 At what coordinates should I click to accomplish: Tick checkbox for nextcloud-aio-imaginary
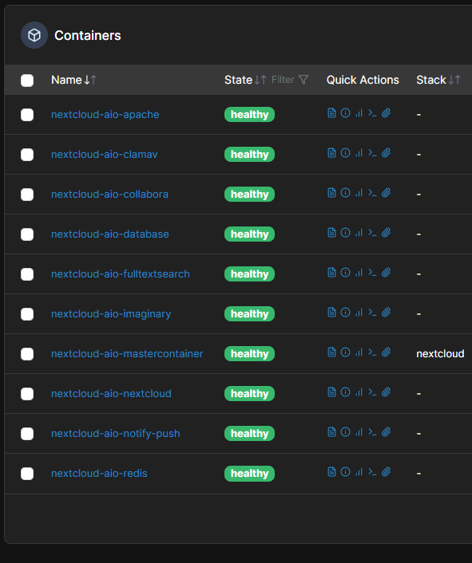pos(27,314)
